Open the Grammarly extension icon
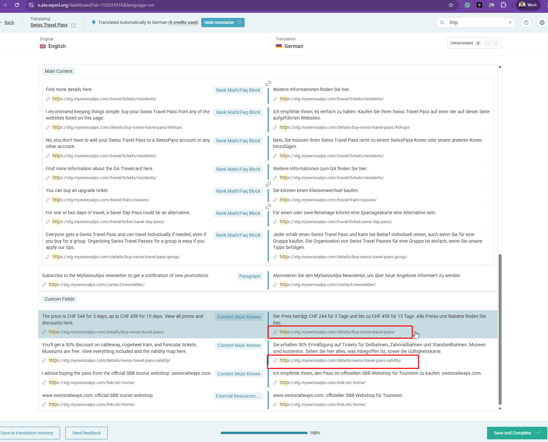 point(467,5)
